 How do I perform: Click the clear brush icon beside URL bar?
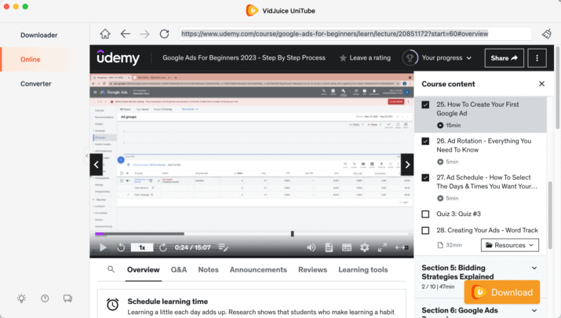point(546,34)
